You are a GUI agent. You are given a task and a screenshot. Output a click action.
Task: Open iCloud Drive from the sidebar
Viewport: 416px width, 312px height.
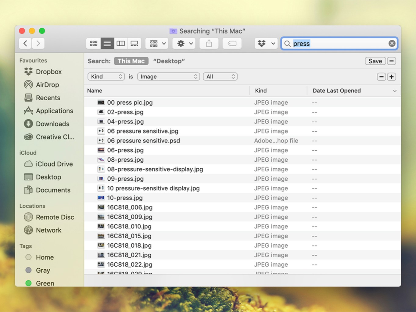point(53,164)
